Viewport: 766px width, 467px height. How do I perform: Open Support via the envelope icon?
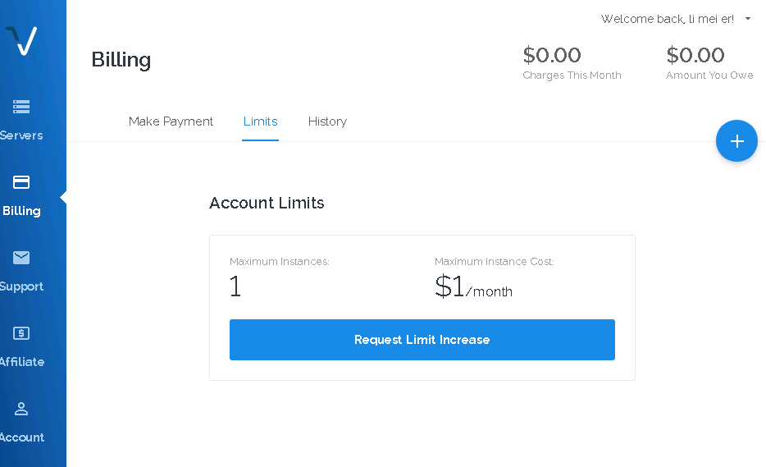click(x=21, y=258)
